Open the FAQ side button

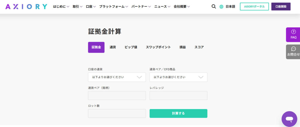[293, 35]
